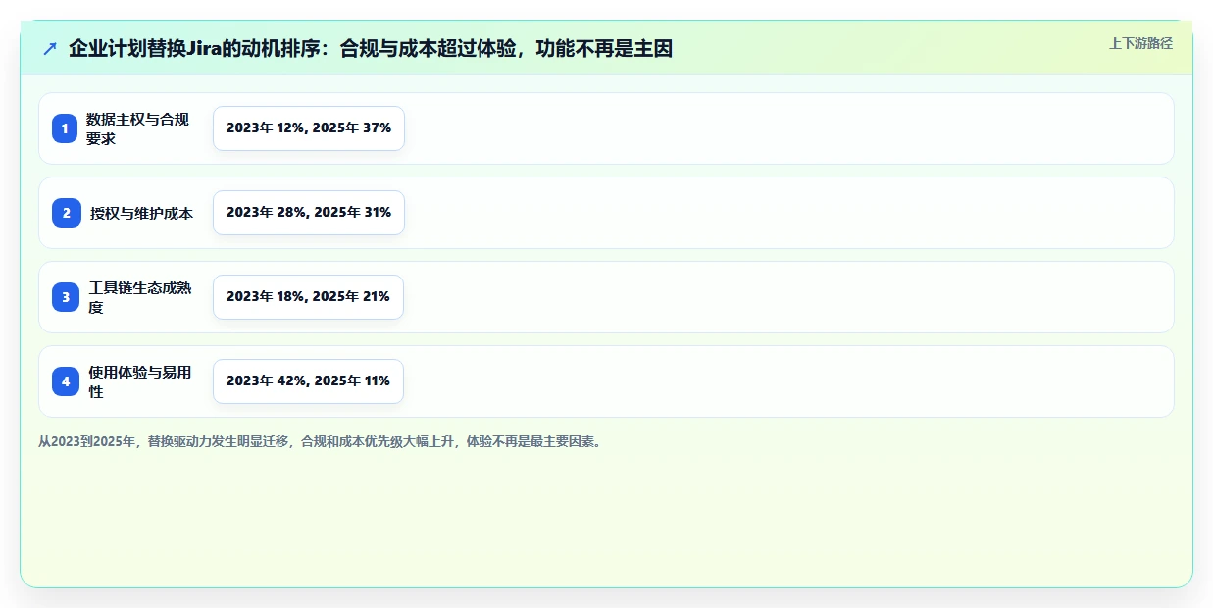Click the 使用体验与易用性 label
The width and height of the screenshot is (1213, 608).
click(140, 381)
